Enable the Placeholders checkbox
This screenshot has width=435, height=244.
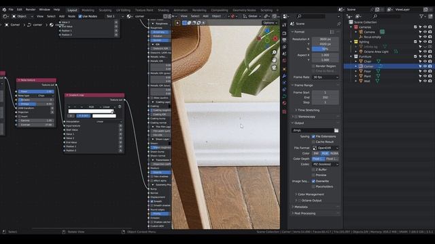(x=313, y=187)
